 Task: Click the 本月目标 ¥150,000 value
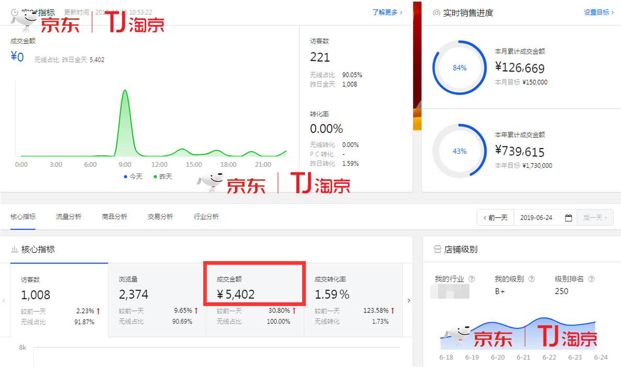tap(535, 82)
